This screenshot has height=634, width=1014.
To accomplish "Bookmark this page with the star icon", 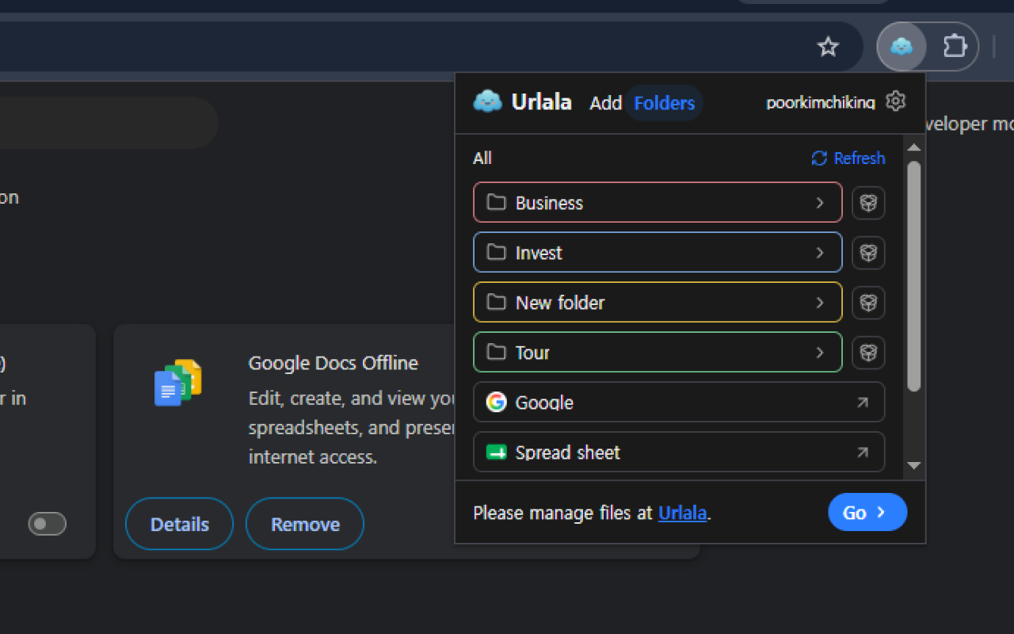I will point(828,47).
